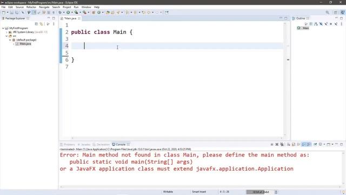Click 'Smart Insert' in status bar
This screenshot has height=195, width=346.
point(199,192)
